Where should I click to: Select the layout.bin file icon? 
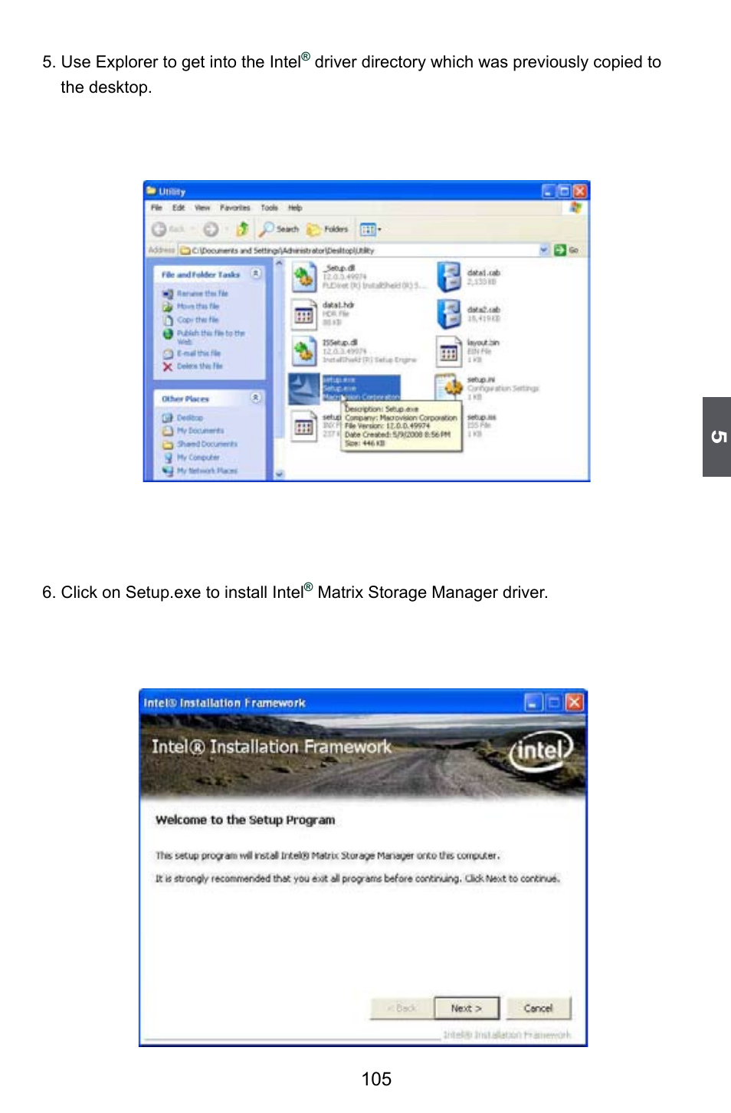click(x=449, y=351)
